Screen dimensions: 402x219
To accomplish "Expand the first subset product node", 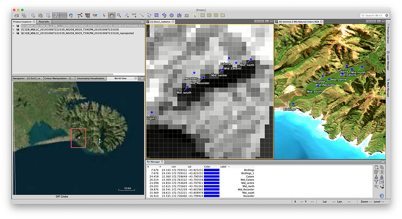I will pos(14,26).
